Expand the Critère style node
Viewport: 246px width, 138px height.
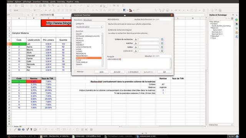[211, 24]
